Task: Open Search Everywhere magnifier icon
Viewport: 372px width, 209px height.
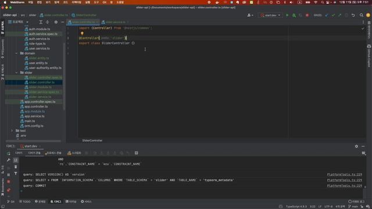Action: (x=362, y=15)
